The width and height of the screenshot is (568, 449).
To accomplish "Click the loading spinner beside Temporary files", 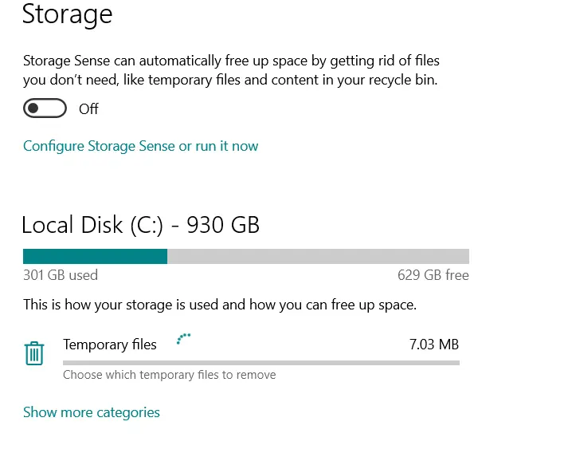I will 184,340.
